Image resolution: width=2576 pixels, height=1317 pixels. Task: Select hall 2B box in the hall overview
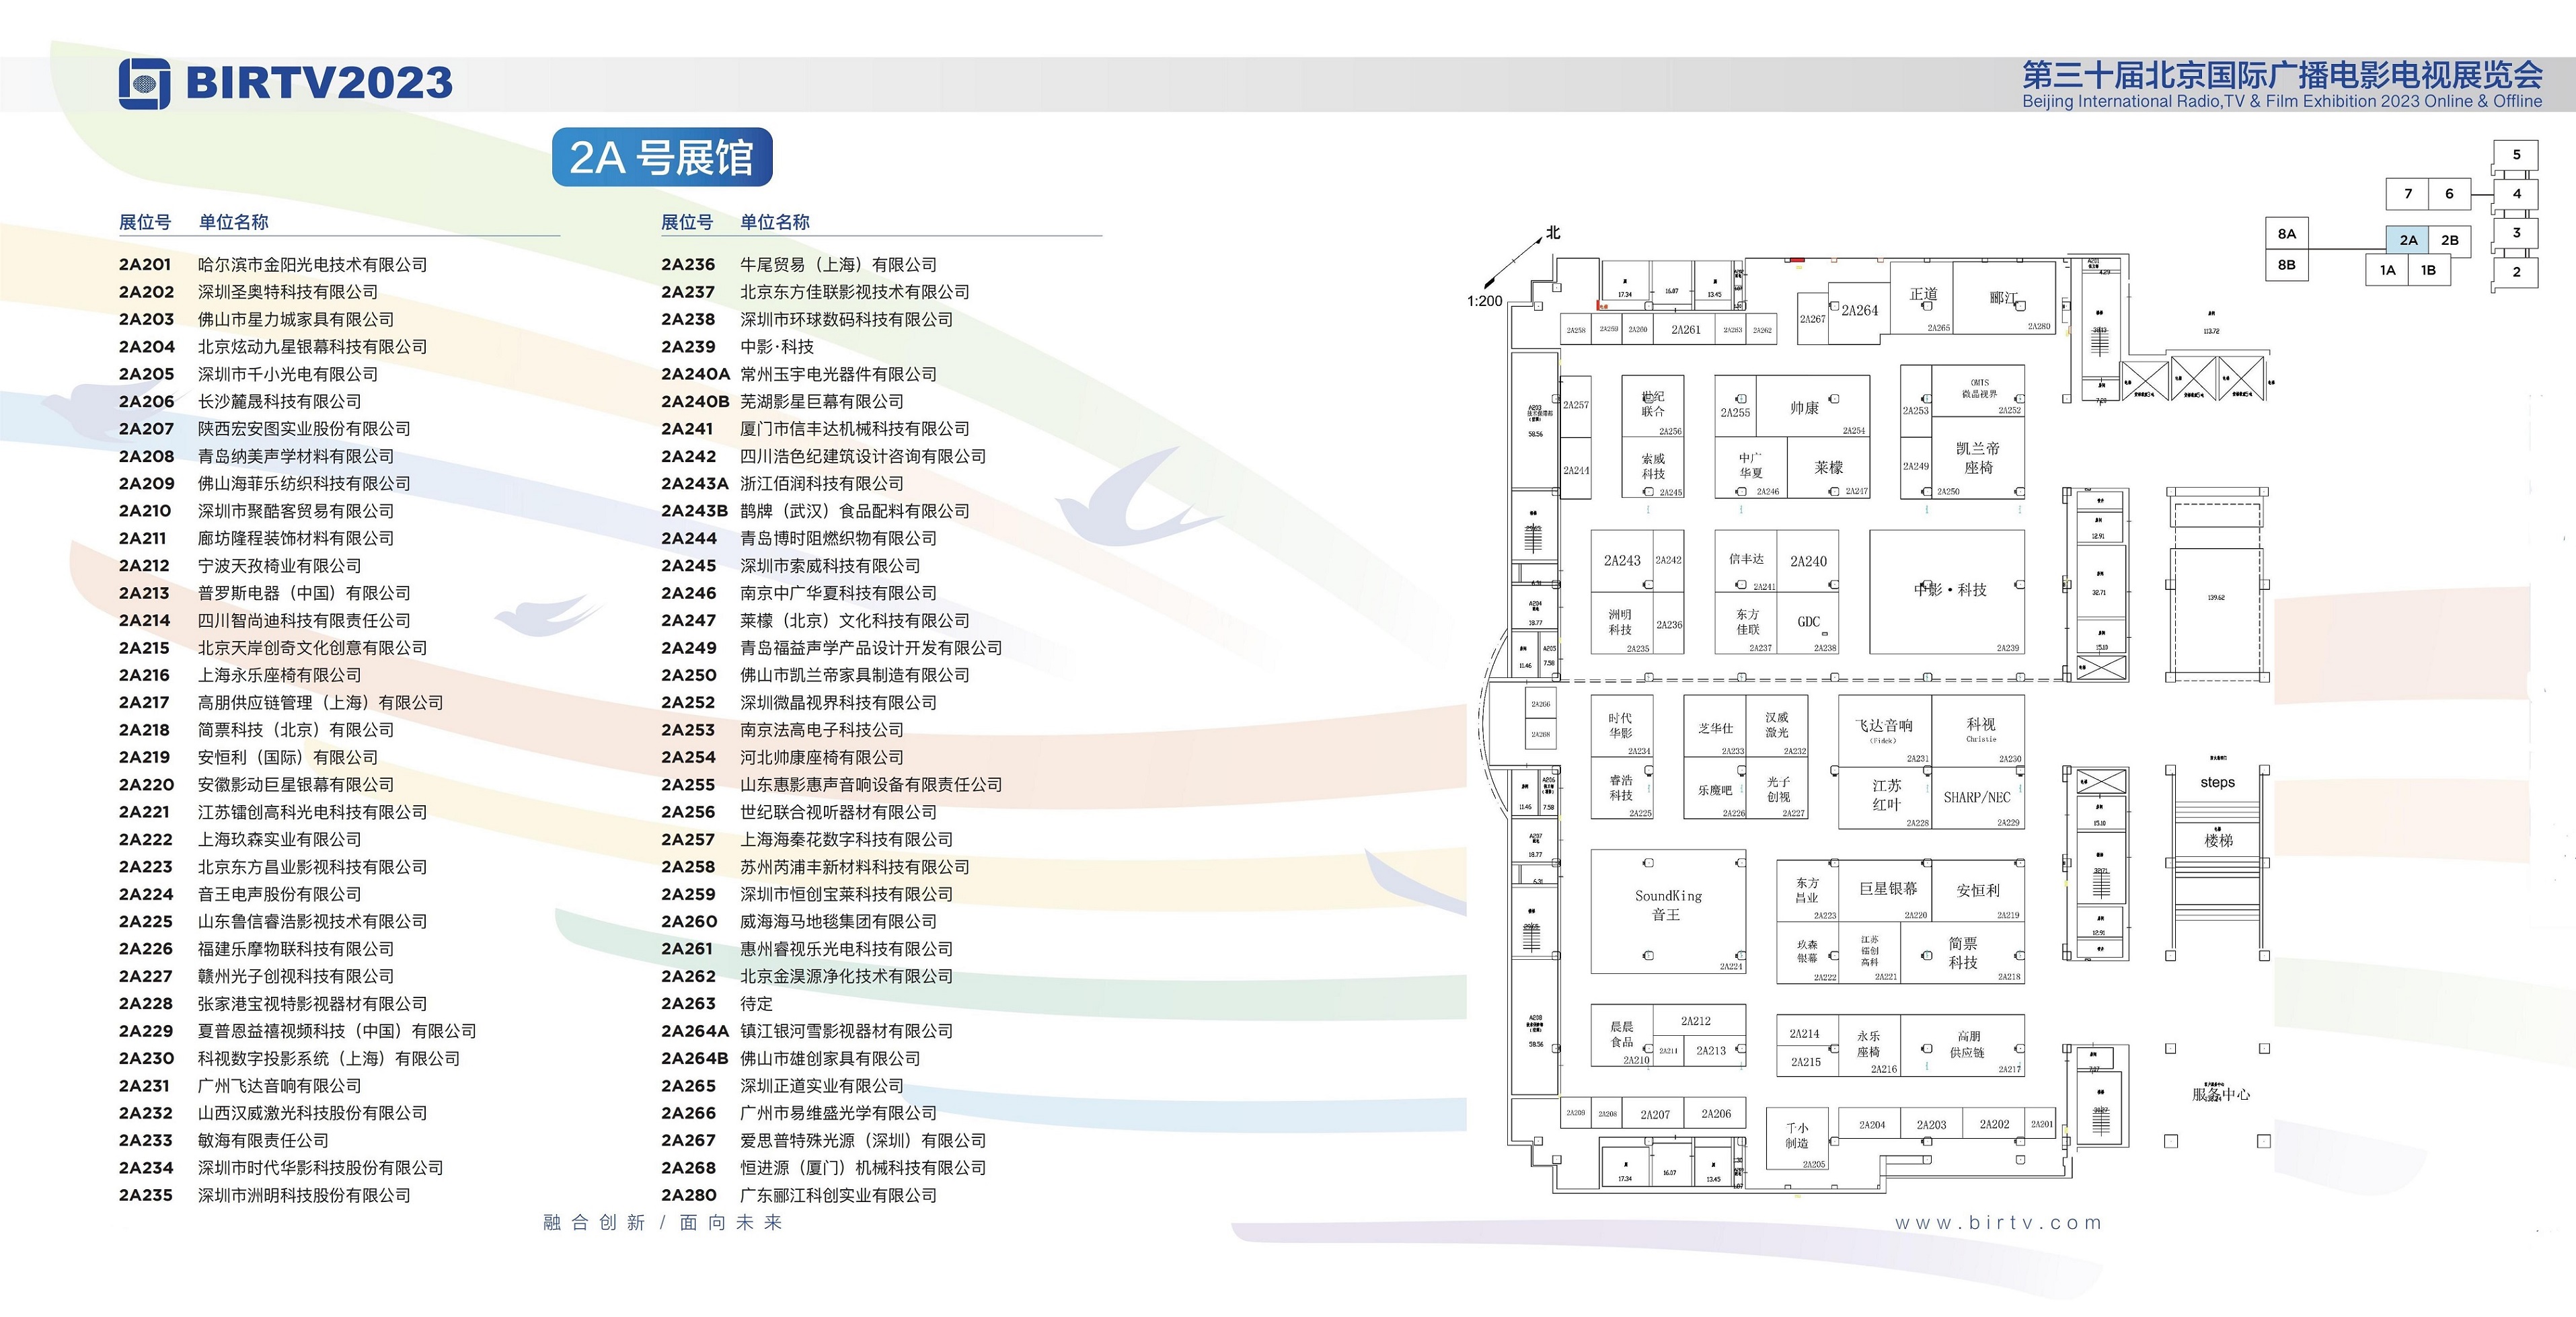coord(2449,240)
